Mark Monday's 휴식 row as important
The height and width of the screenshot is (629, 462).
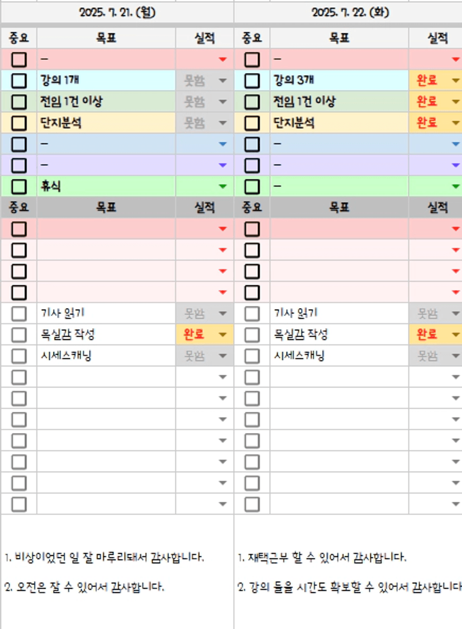pyautogui.click(x=19, y=186)
